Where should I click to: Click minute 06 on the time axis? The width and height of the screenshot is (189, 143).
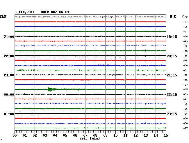pyautogui.click(x=75, y=135)
